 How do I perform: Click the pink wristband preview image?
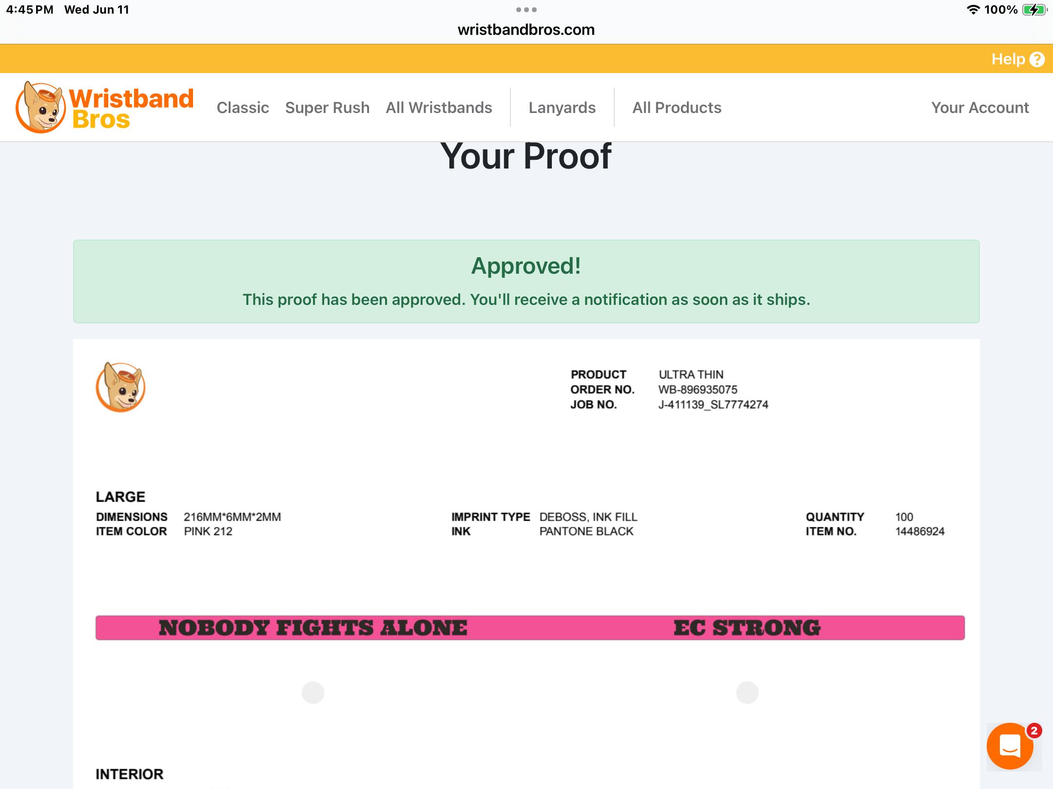tap(530, 628)
